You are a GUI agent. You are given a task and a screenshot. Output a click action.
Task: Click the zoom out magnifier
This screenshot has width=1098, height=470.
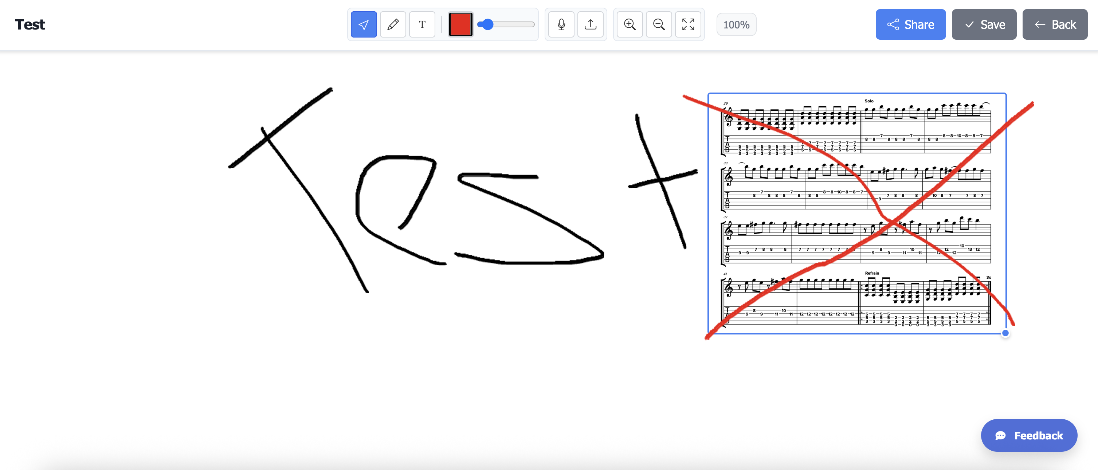point(659,25)
